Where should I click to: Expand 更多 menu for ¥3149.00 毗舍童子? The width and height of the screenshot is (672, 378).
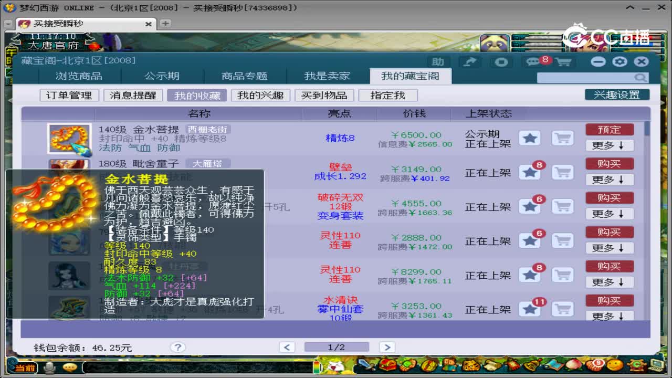[x=610, y=180]
